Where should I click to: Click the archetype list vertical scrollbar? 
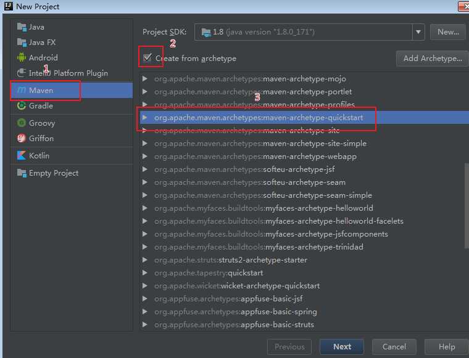pyautogui.click(x=467, y=205)
